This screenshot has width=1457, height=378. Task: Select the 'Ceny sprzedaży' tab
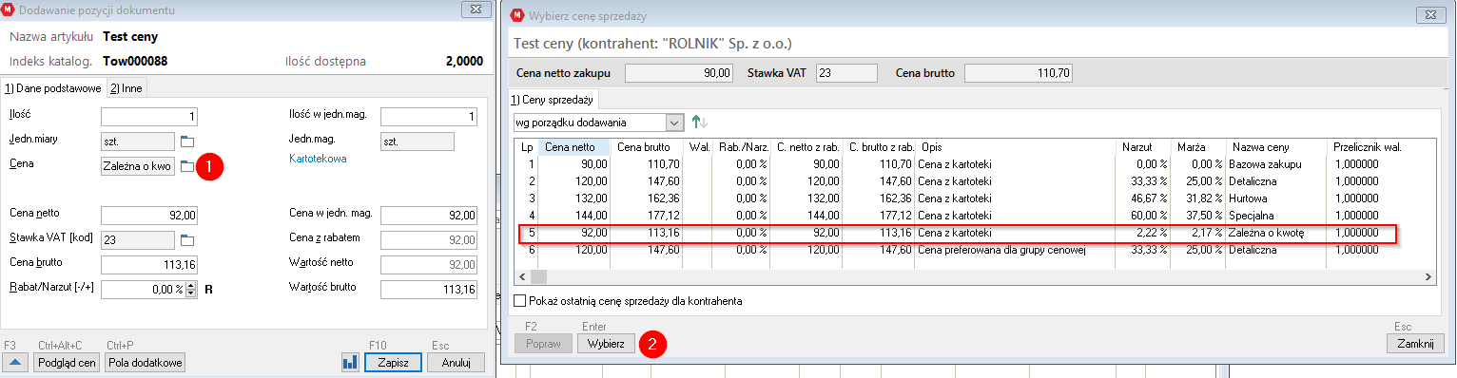pos(553,100)
